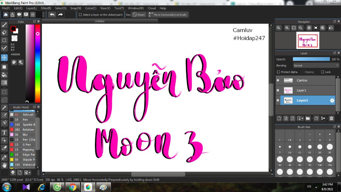
Task: Delete the selected layer with trash icon
Action: tap(331, 118)
